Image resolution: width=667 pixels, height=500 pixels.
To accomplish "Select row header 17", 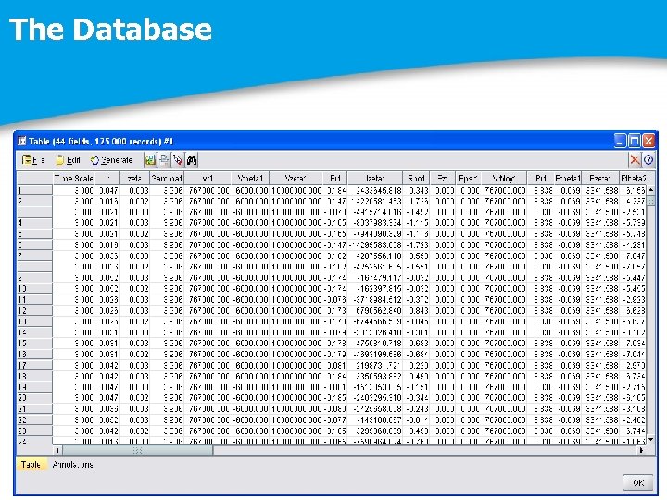I will (34, 365).
